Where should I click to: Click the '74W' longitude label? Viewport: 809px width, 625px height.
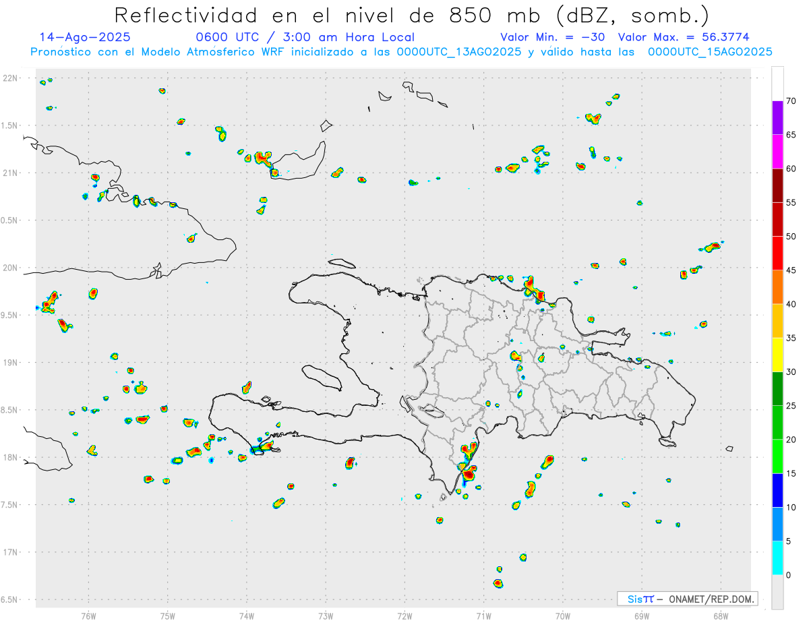tap(246, 616)
